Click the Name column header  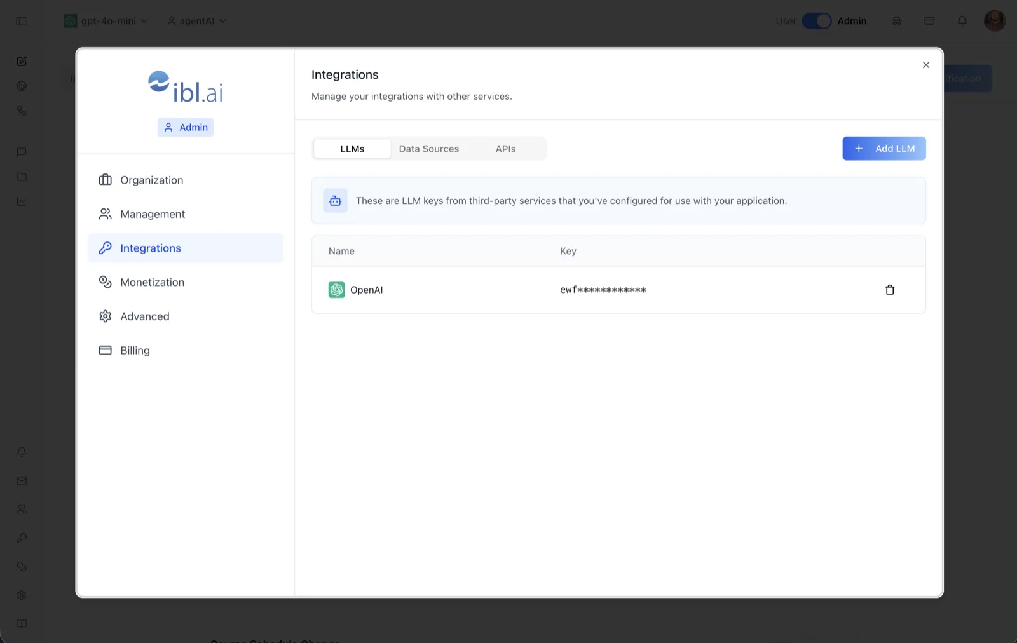(341, 251)
